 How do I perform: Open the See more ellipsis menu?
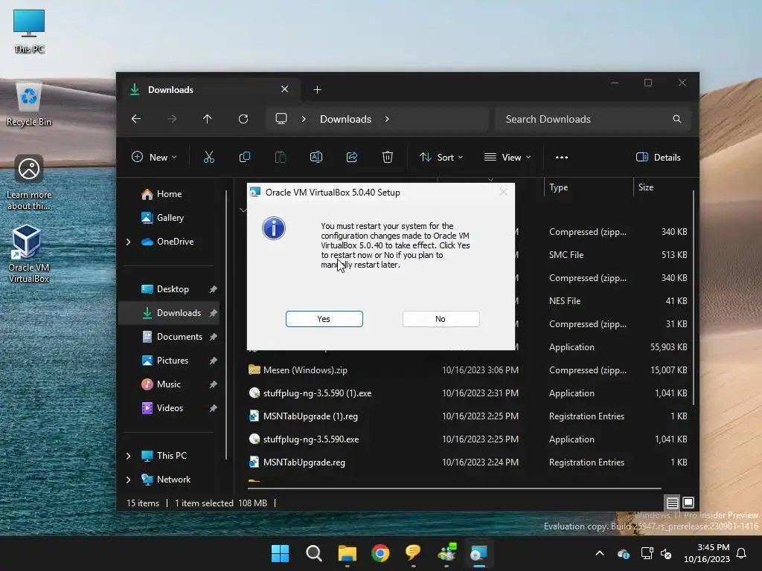(x=562, y=157)
